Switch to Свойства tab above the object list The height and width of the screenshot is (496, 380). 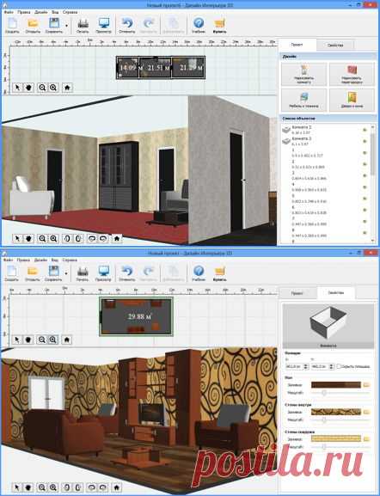point(335,46)
